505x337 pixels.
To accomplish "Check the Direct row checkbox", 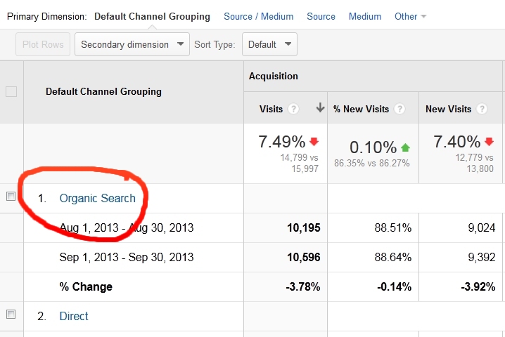I will click(x=11, y=314).
